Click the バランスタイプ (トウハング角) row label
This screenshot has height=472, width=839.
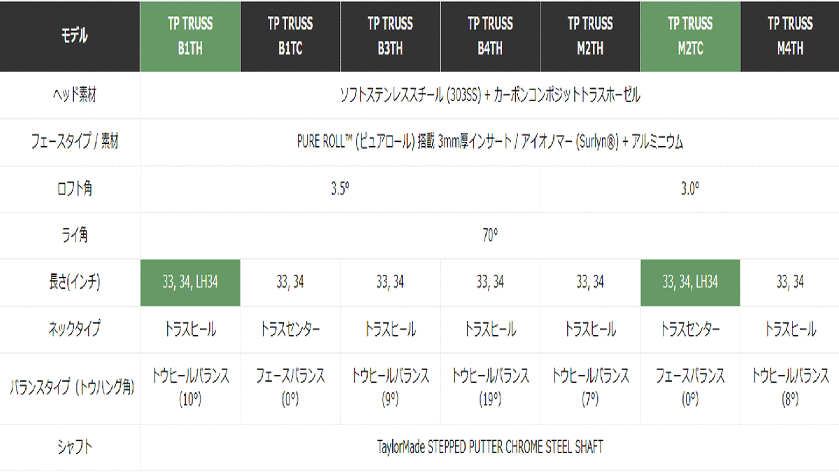[x=70, y=388]
